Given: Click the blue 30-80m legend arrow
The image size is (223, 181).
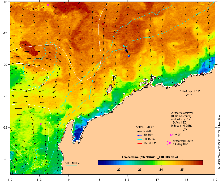Looking at the screenshot, I should tap(140, 135).
